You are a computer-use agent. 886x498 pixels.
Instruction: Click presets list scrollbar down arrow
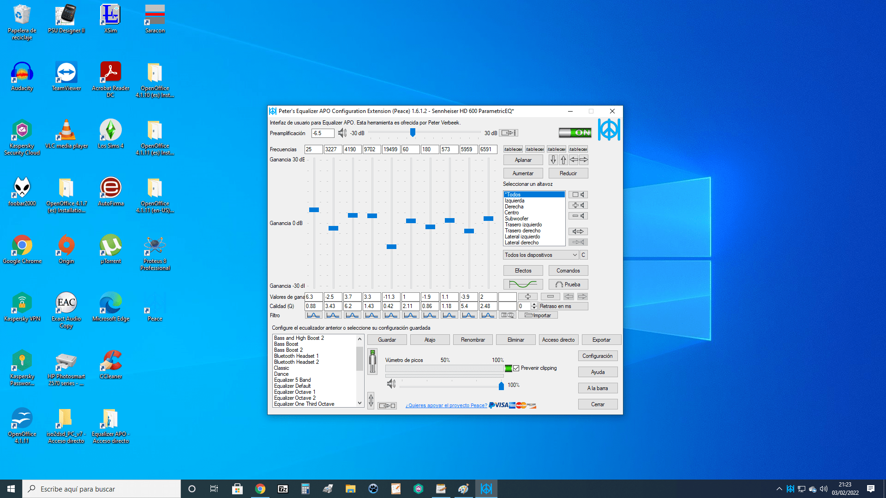(360, 403)
